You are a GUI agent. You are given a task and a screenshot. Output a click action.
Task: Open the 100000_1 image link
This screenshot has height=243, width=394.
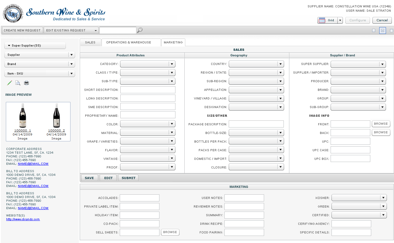(x=22, y=131)
